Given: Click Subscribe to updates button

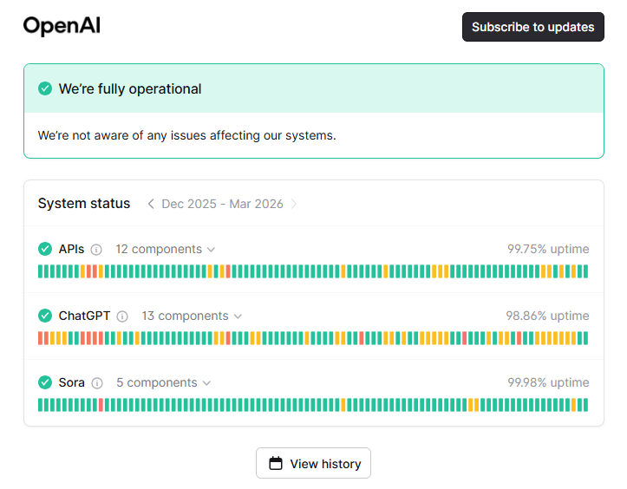Looking at the screenshot, I should pos(532,27).
